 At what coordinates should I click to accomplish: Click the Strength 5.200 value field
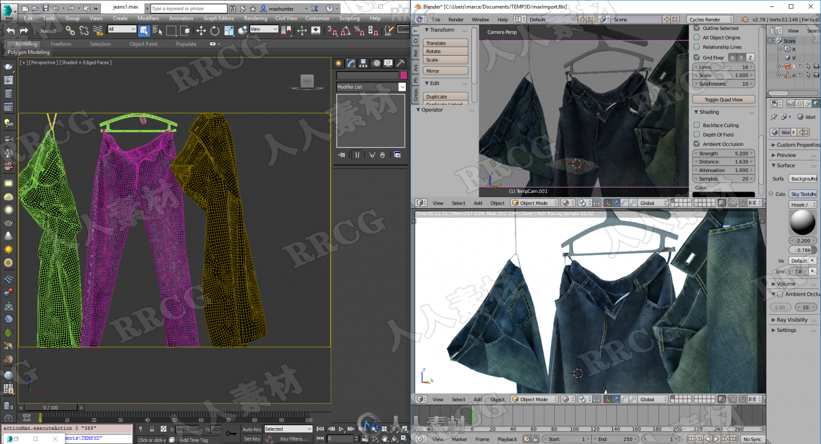click(x=724, y=154)
